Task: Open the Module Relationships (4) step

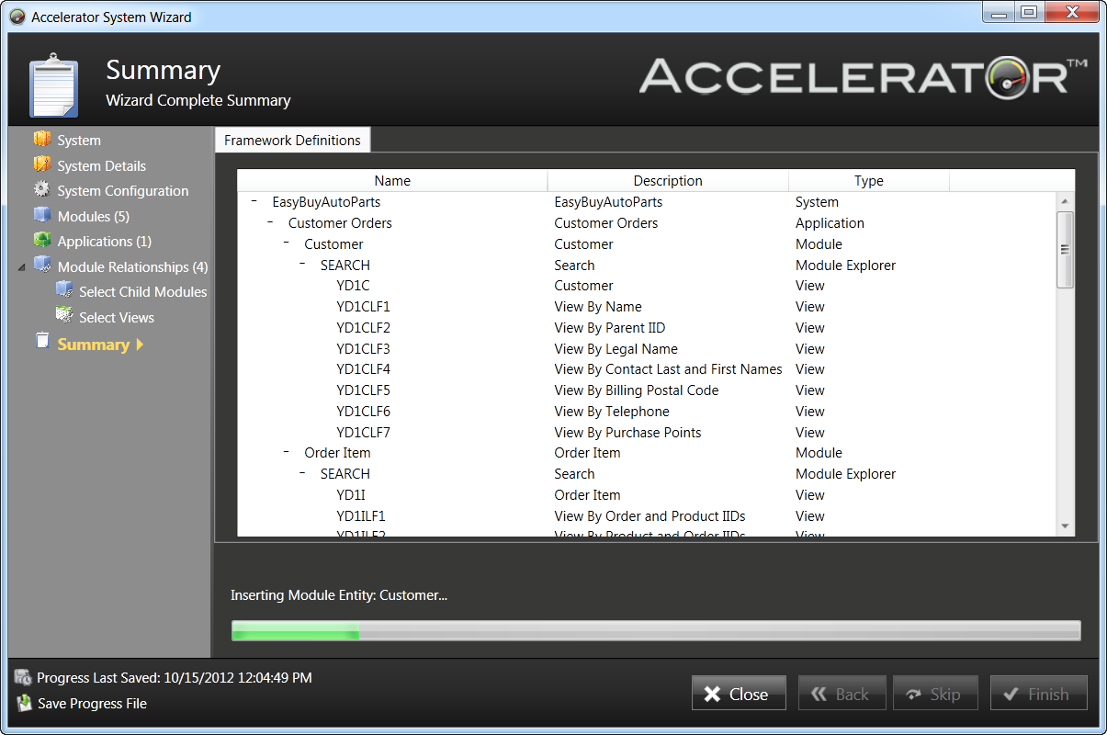Action: (132, 267)
